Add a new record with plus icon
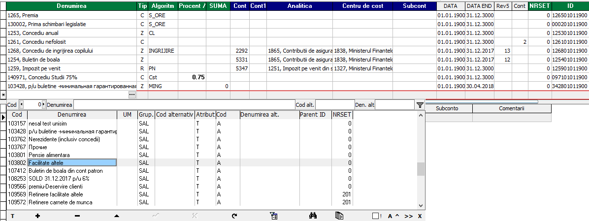 tap(37, 216)
